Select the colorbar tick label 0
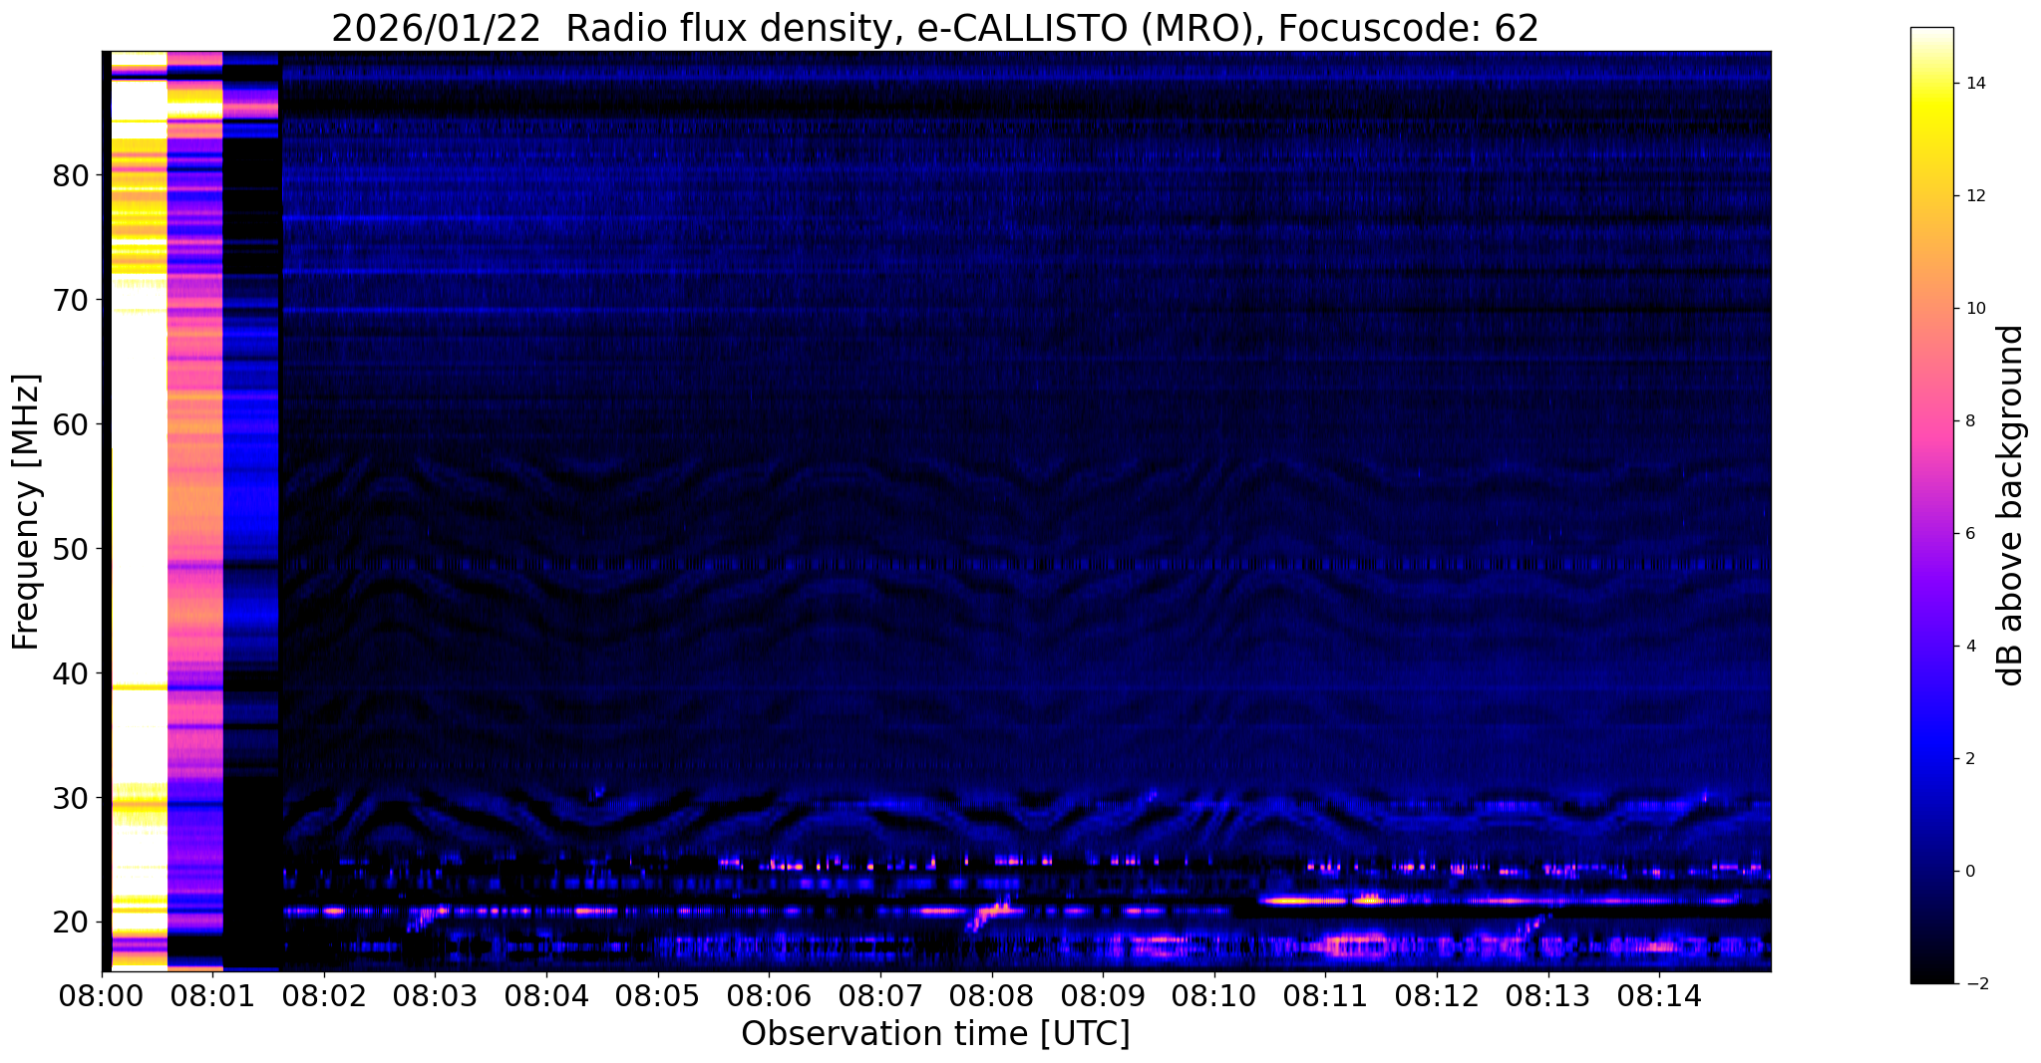Image resolution: width=2041 pixels, height=1063 pixels. coord(1969,872)
